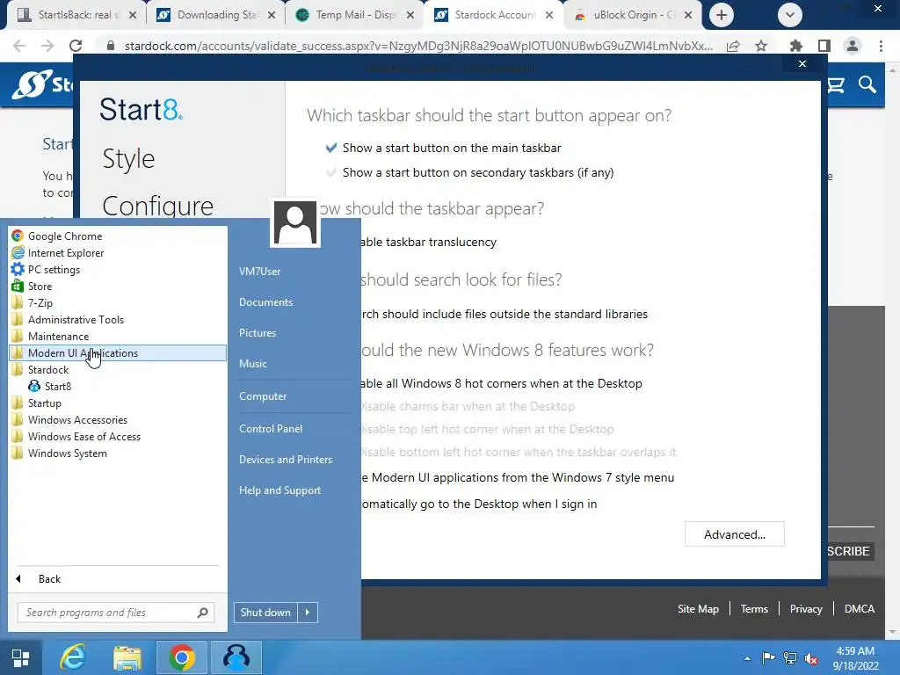Click user account picture in start menu

click(295, 222)
